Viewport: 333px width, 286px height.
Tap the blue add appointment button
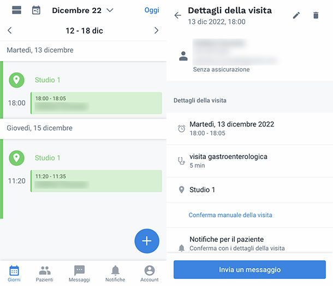click(146, 241)
